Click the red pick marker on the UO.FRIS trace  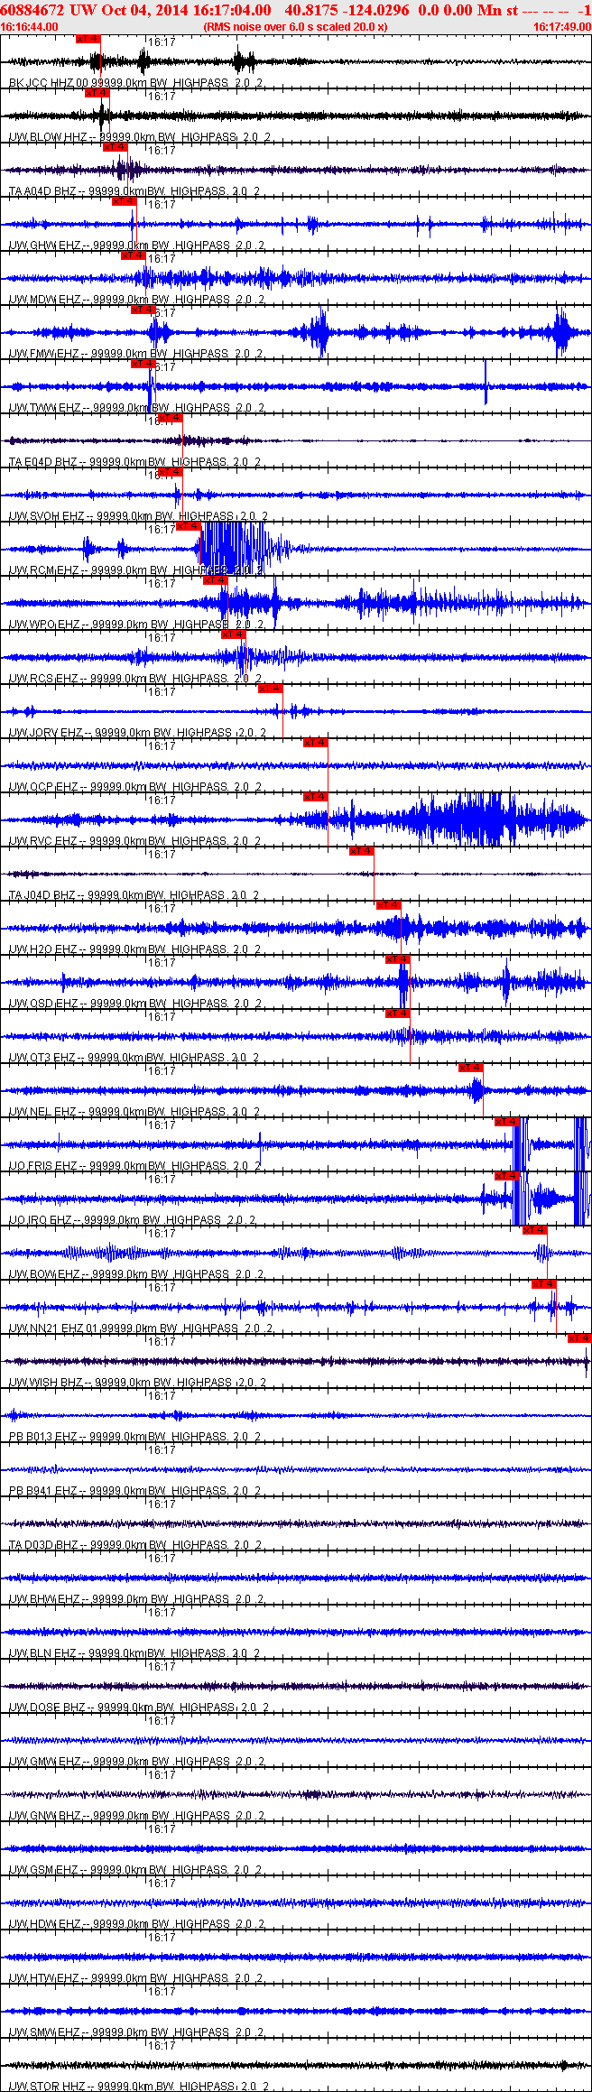point(506,1122)
